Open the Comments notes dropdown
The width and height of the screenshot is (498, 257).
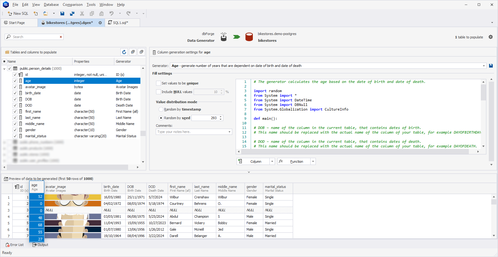point(229,132)
